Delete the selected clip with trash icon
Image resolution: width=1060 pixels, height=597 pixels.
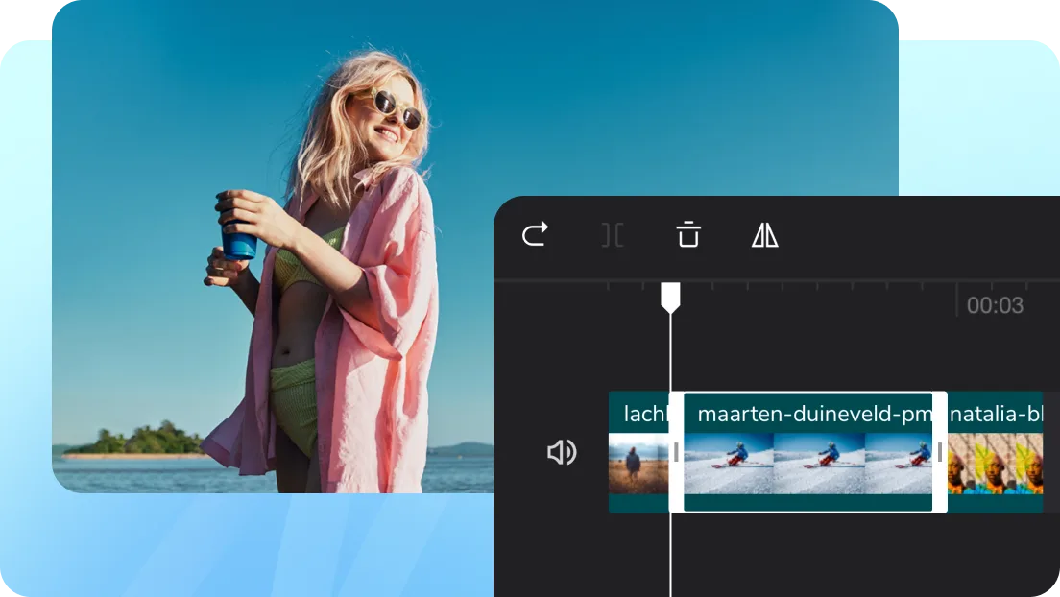point(688,234)
